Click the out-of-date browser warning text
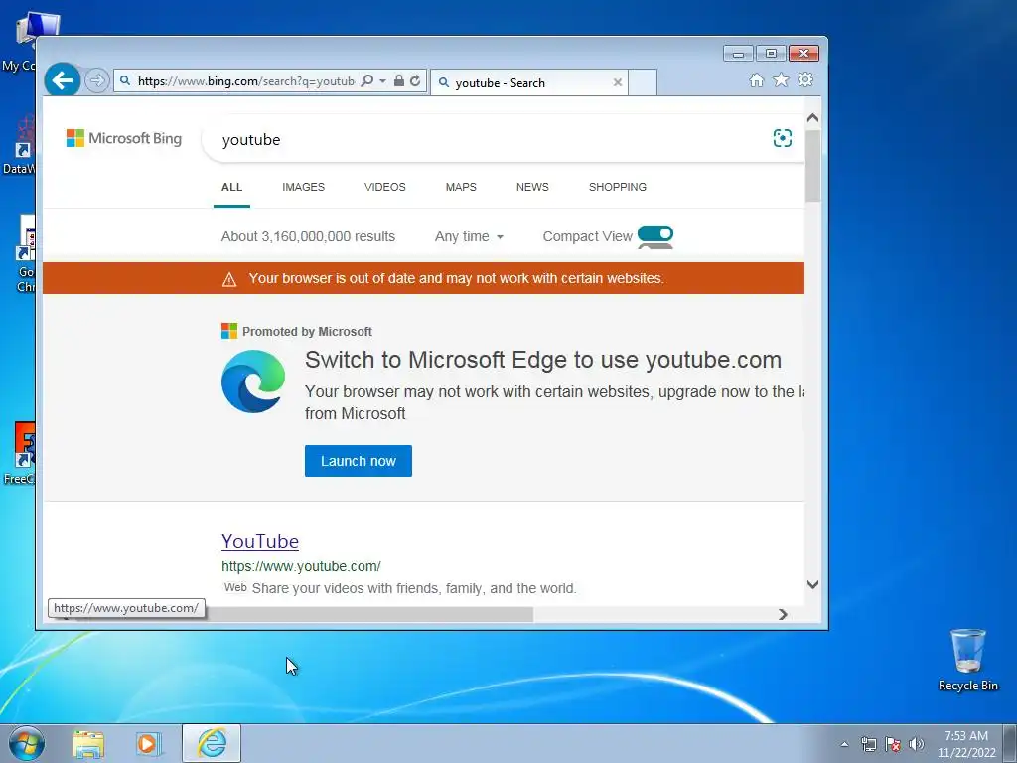Viewport: 1017px width, 763px height. click(x=456, y=278)
